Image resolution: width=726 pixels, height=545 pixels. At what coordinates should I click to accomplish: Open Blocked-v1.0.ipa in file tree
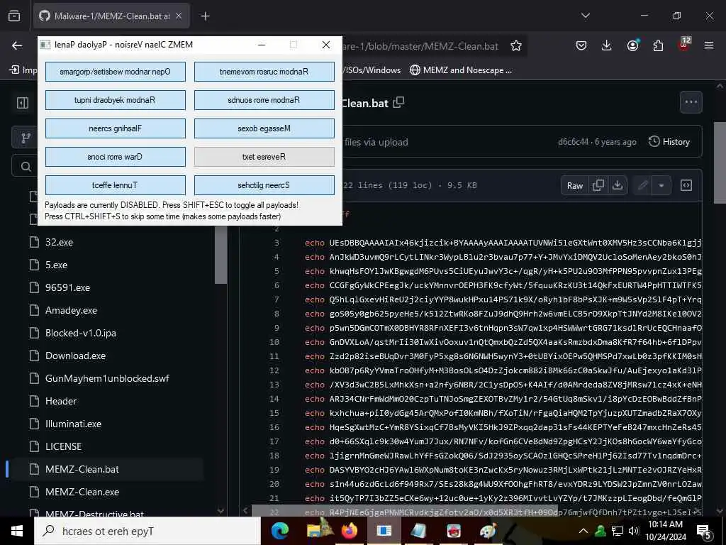(x=81, y=333)
